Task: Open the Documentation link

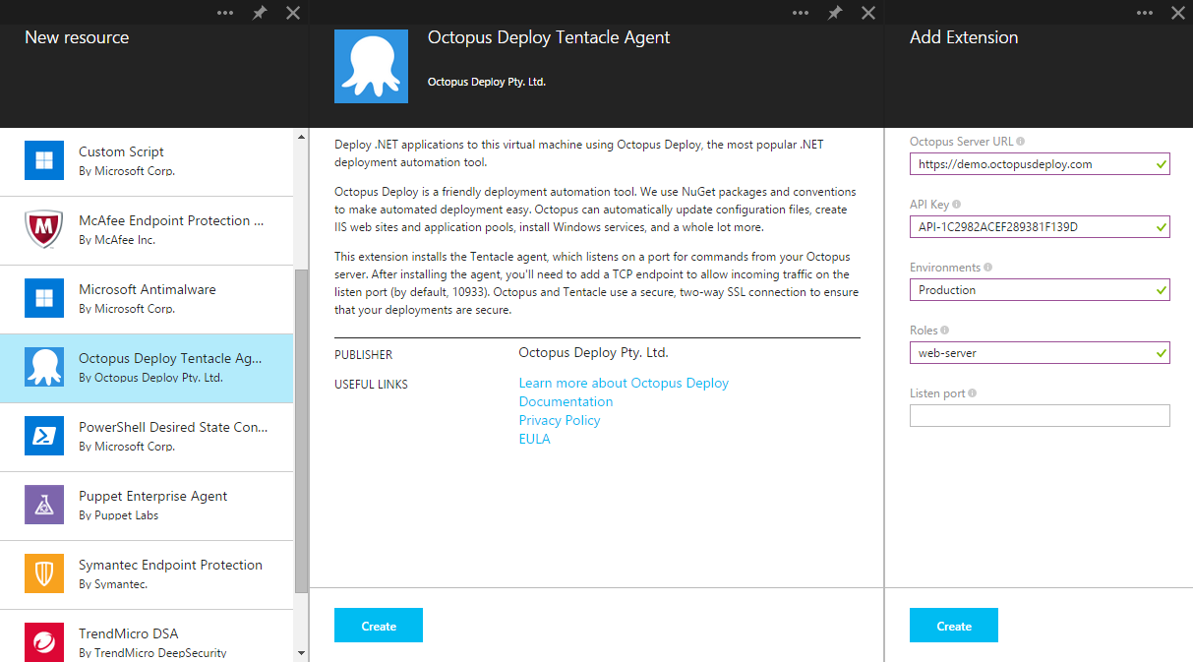Action: coord(566,401)
